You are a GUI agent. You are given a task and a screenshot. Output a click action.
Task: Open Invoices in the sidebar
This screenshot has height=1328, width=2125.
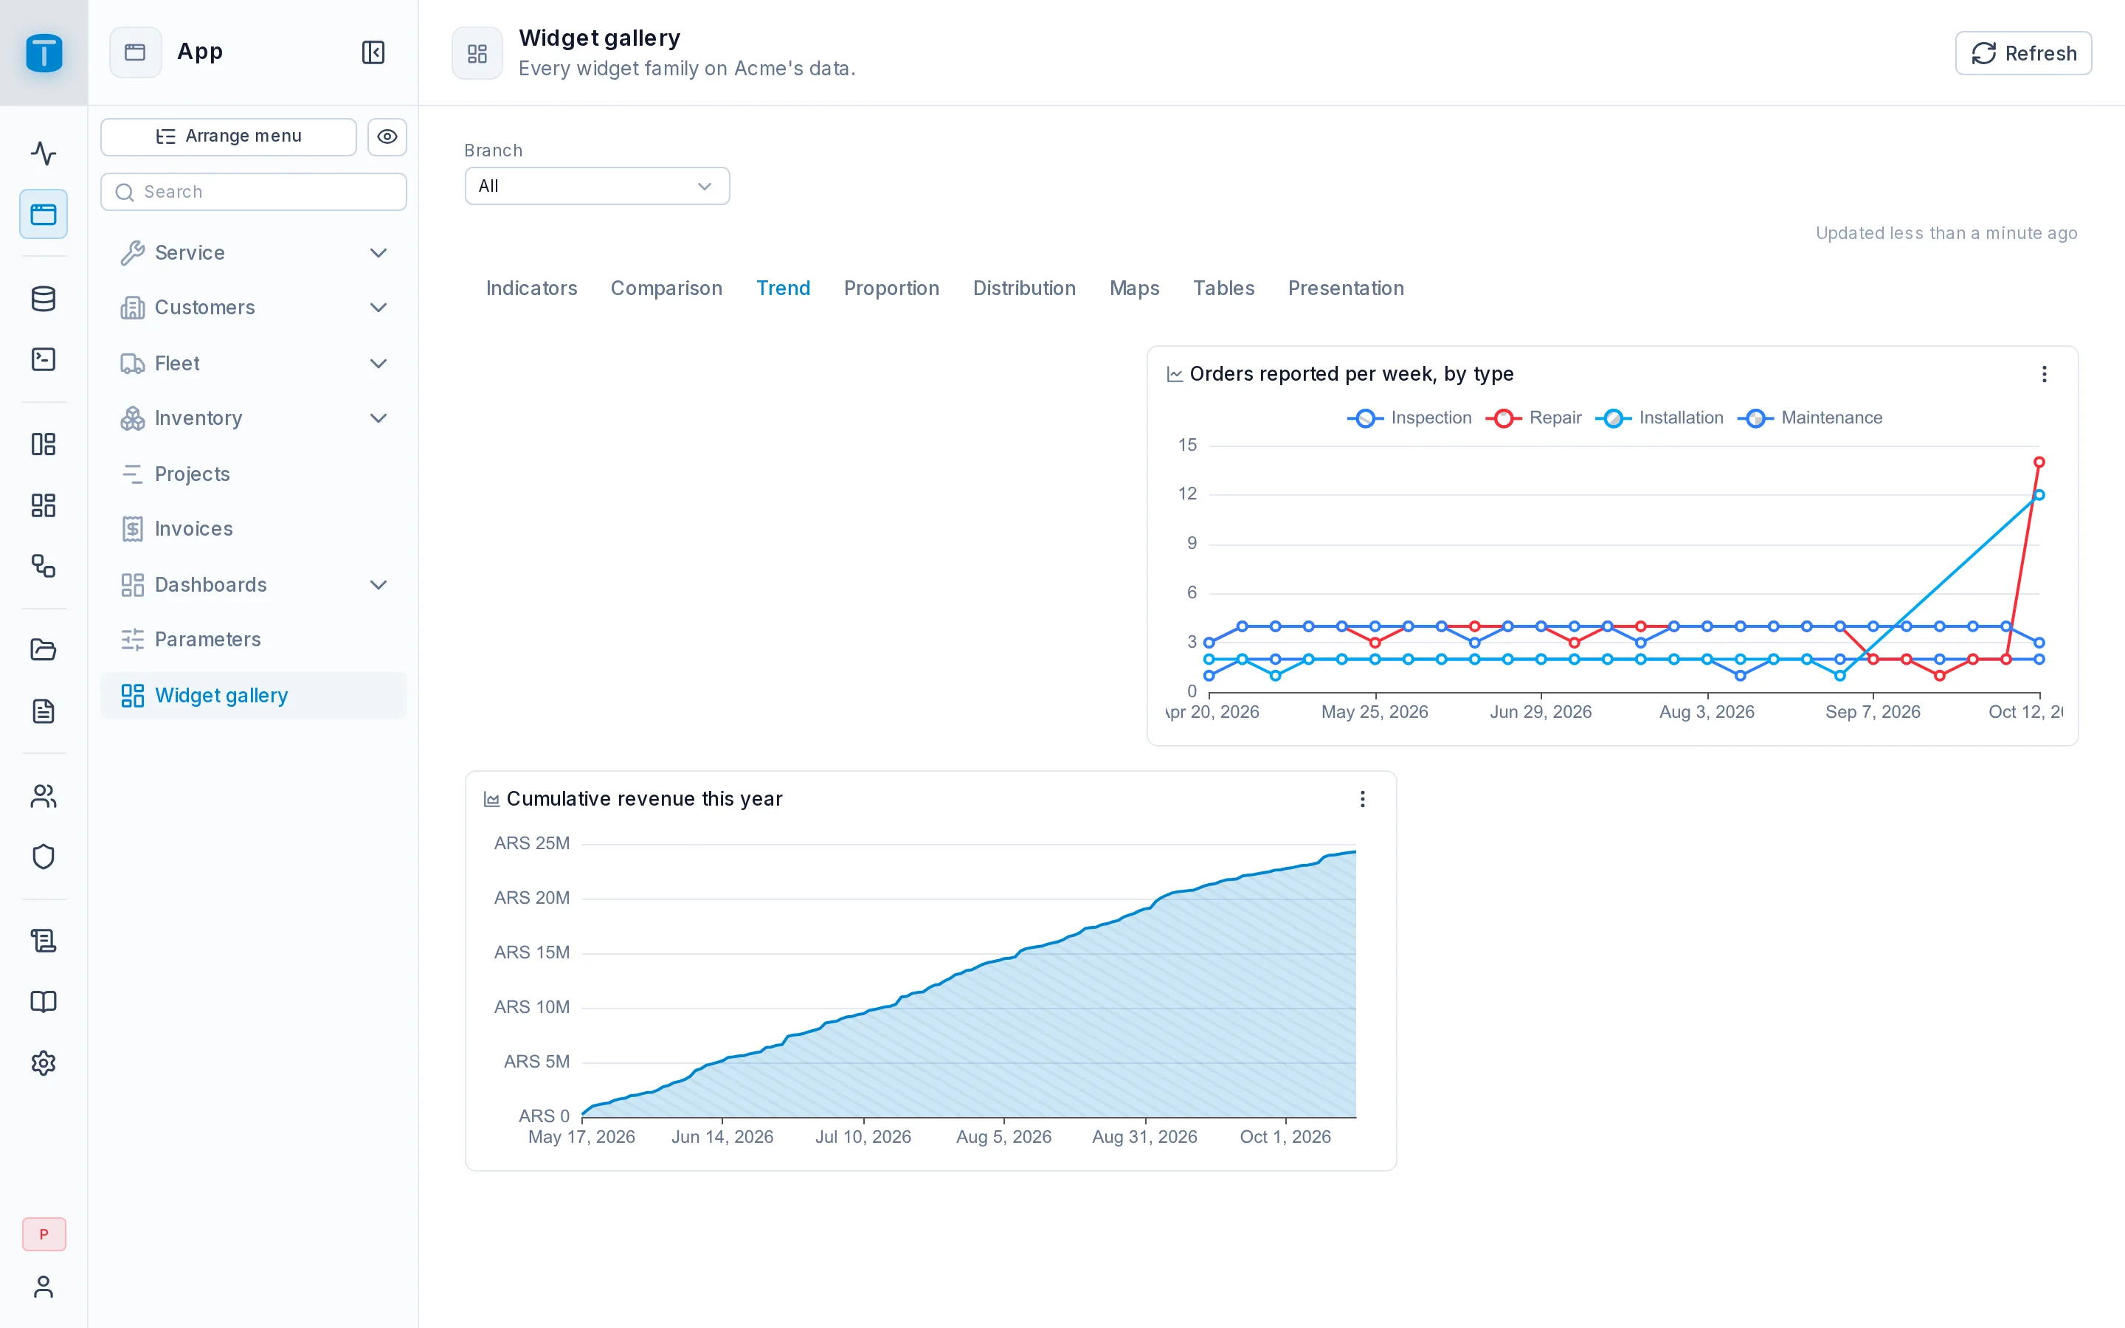point(254,529)
